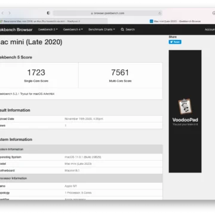
Task: Click the Geekbench 5 Score section heading
Action: 16,57
